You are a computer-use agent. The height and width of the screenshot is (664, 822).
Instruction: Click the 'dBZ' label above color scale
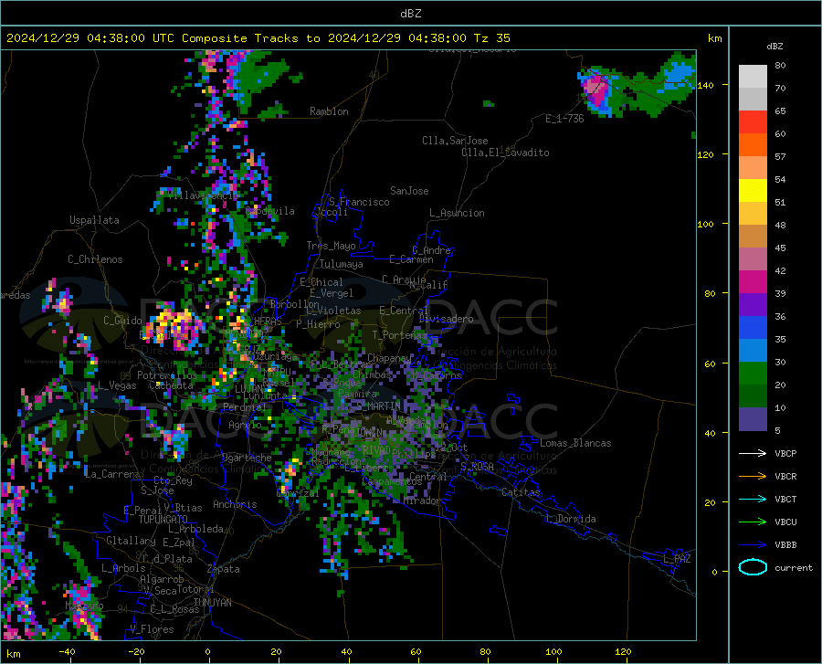pos(775,47)
